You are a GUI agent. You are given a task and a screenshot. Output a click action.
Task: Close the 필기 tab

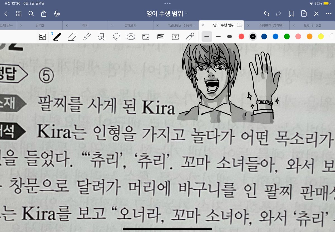coord(66,25)
